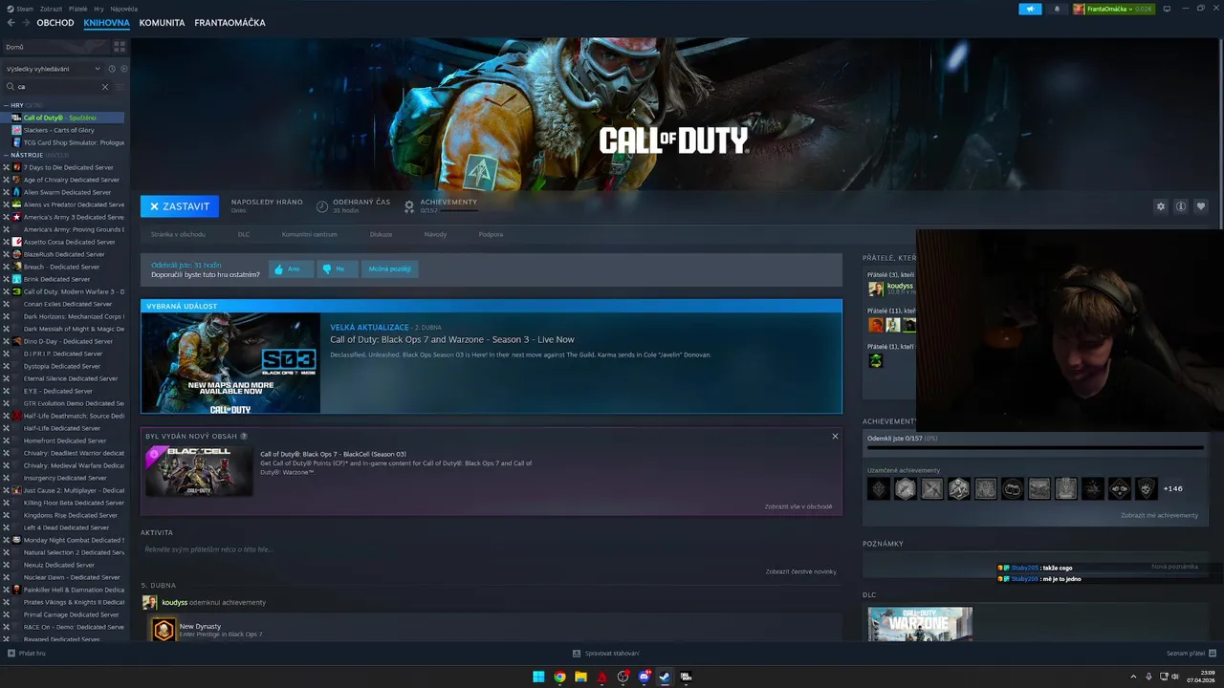The height and width of the screenshot is (688, 1224).
Task: Click the library search field
Action: (x=57, y=86)
